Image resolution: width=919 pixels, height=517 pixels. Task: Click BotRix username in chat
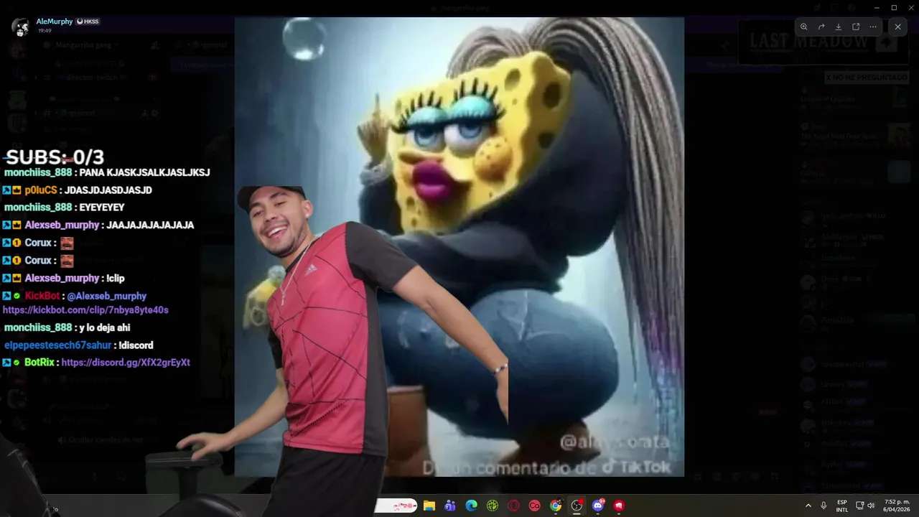39,363
